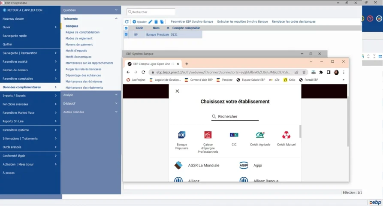Select Purger les relevés bancaires

[x=83, y=69]
